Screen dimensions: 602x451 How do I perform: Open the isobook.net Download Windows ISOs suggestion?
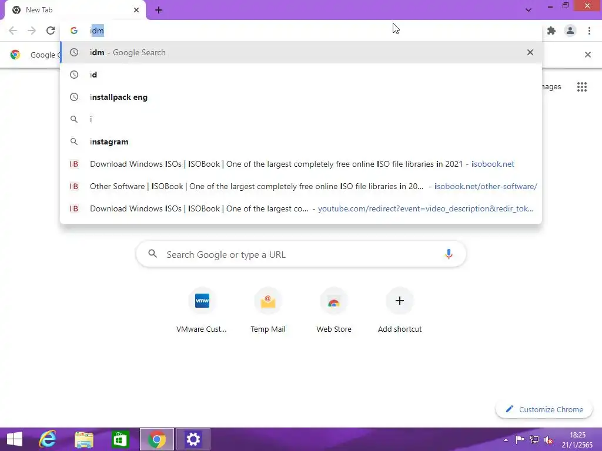[x=301, y=164]
